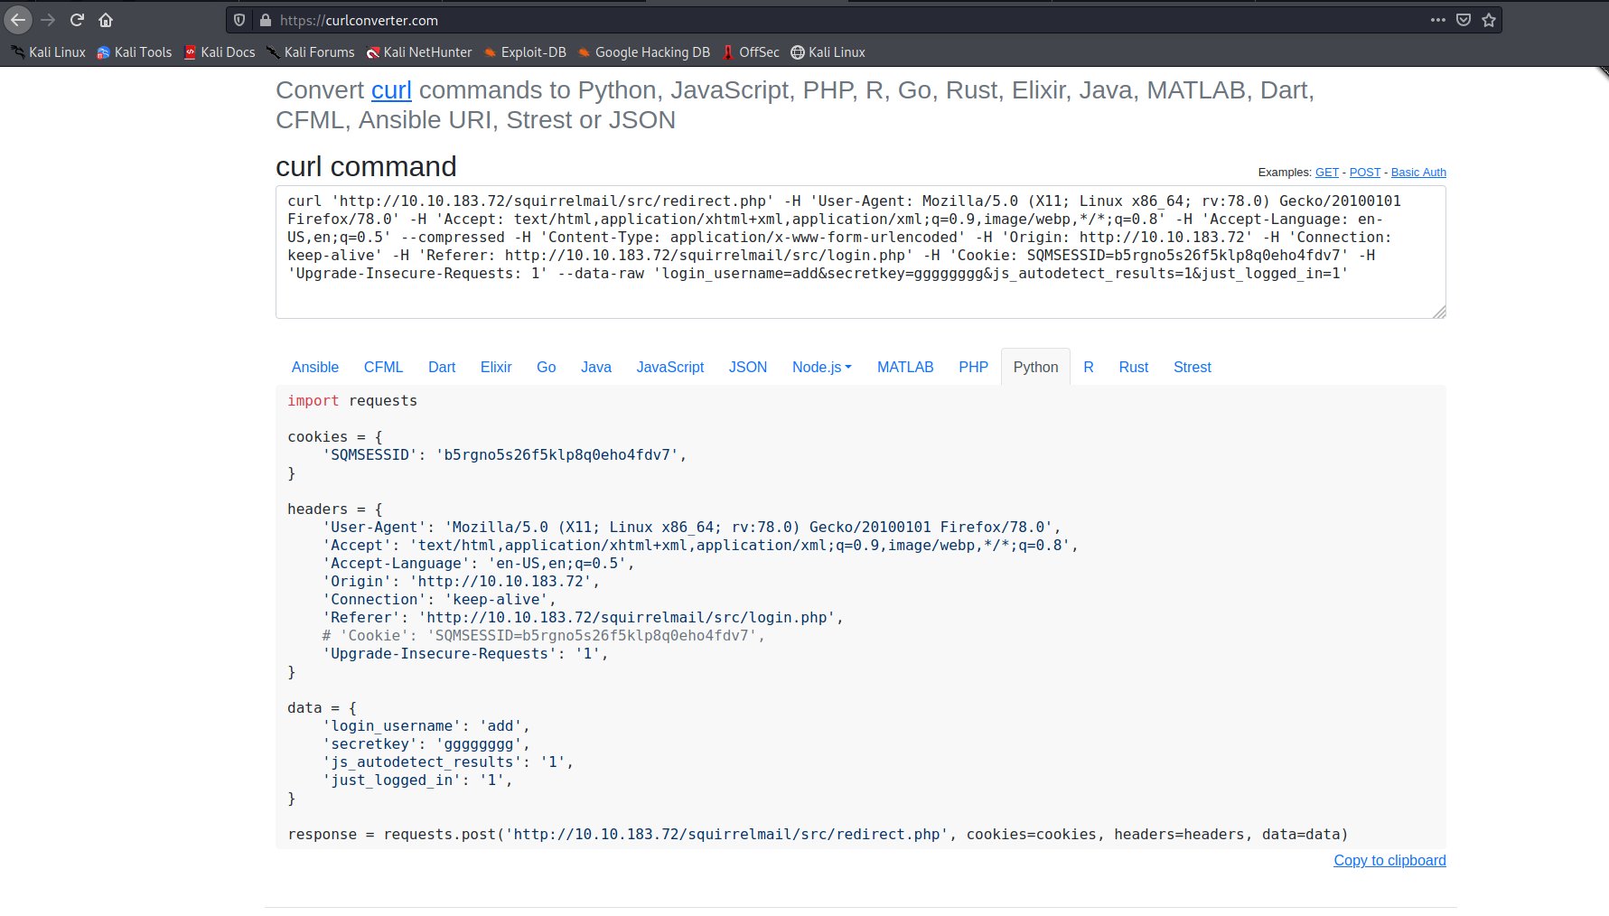
Task: Select the PHP output tab
Action: click(x=973, y=367)
